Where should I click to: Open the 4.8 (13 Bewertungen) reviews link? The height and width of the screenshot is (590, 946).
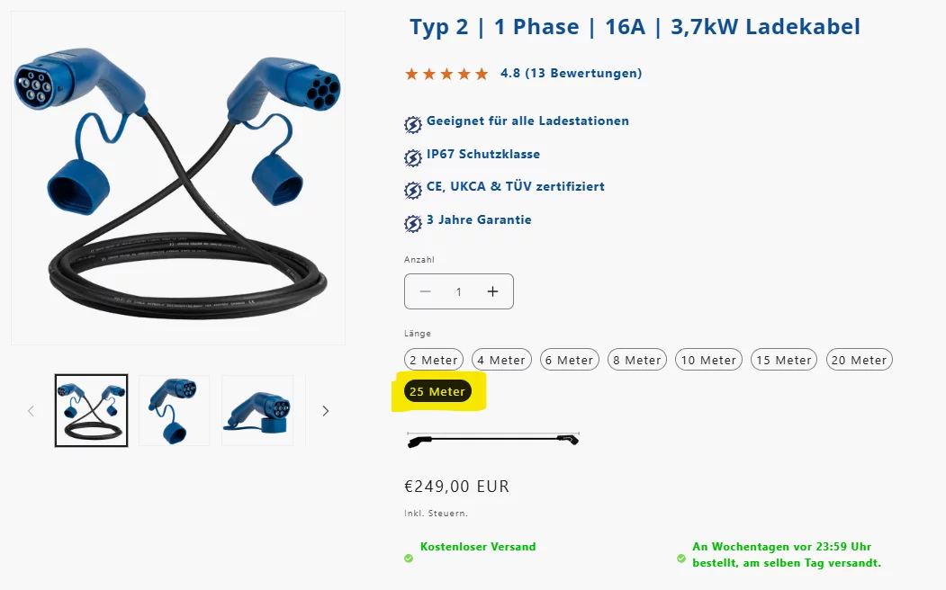[571, 74]
